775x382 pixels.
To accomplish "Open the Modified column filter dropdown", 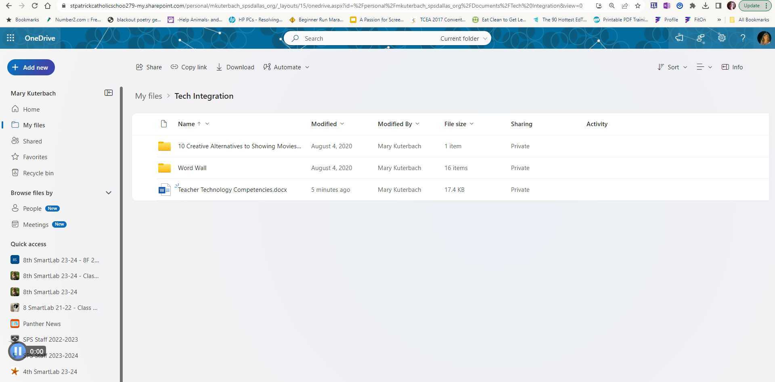I will tap(342, 124).
